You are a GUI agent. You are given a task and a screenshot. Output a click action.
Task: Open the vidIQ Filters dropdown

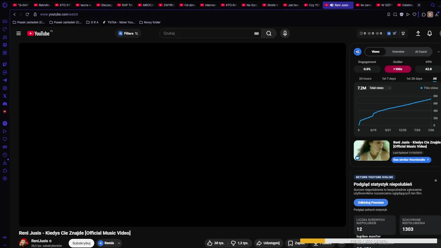(x=128, y=33)
